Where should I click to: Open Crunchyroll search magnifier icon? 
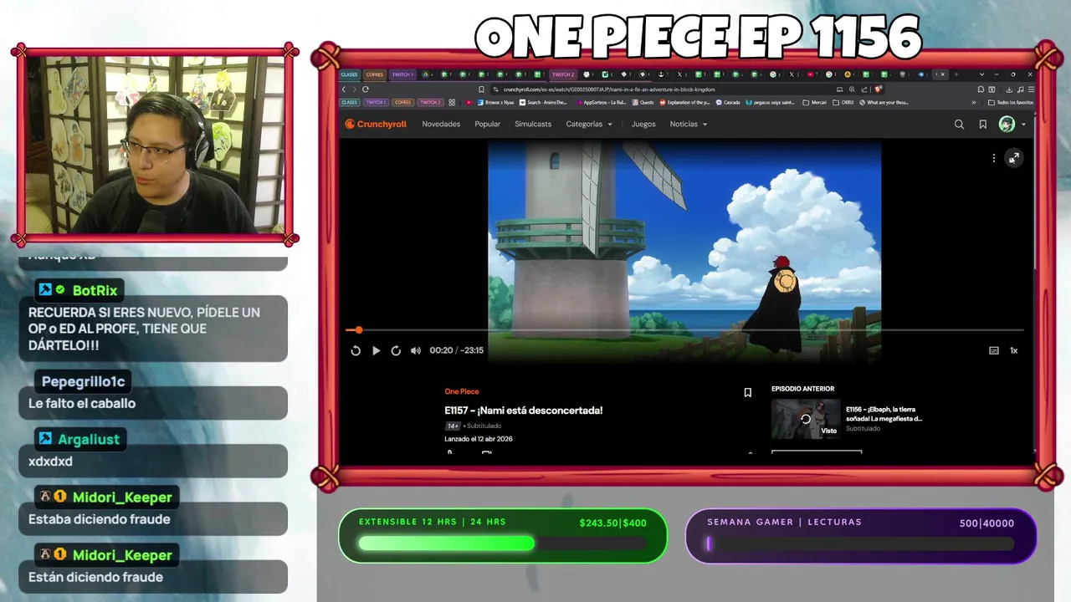[959, 124]
